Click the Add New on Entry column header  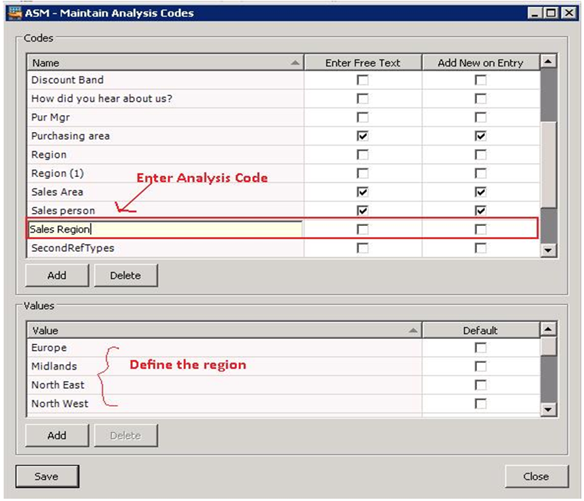(x=480, y=63)
